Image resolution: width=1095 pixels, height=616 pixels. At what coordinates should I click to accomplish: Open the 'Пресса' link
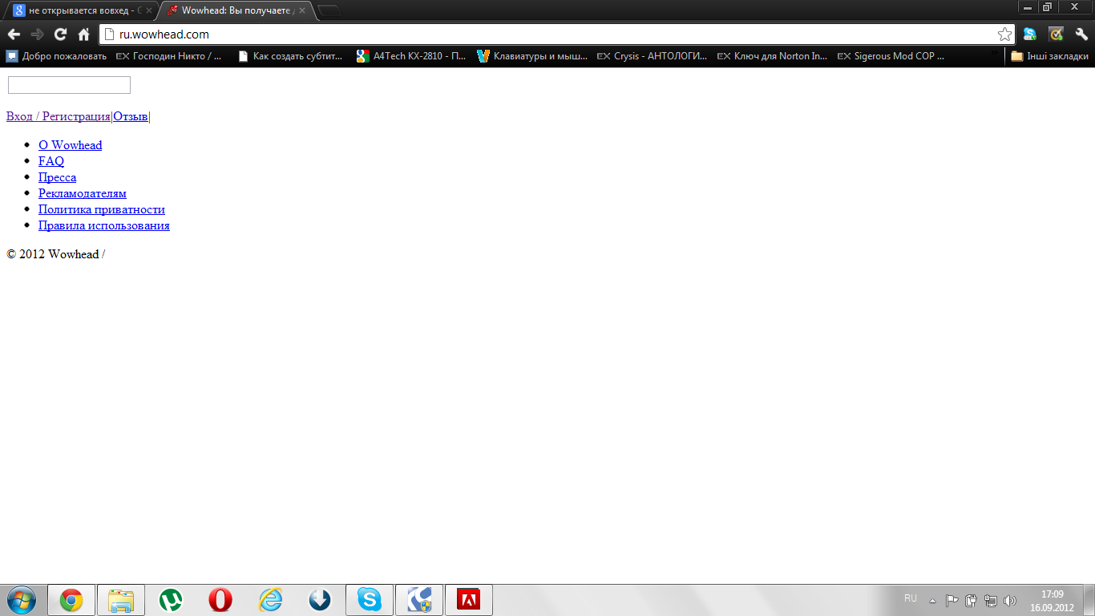tap(58, 177)
